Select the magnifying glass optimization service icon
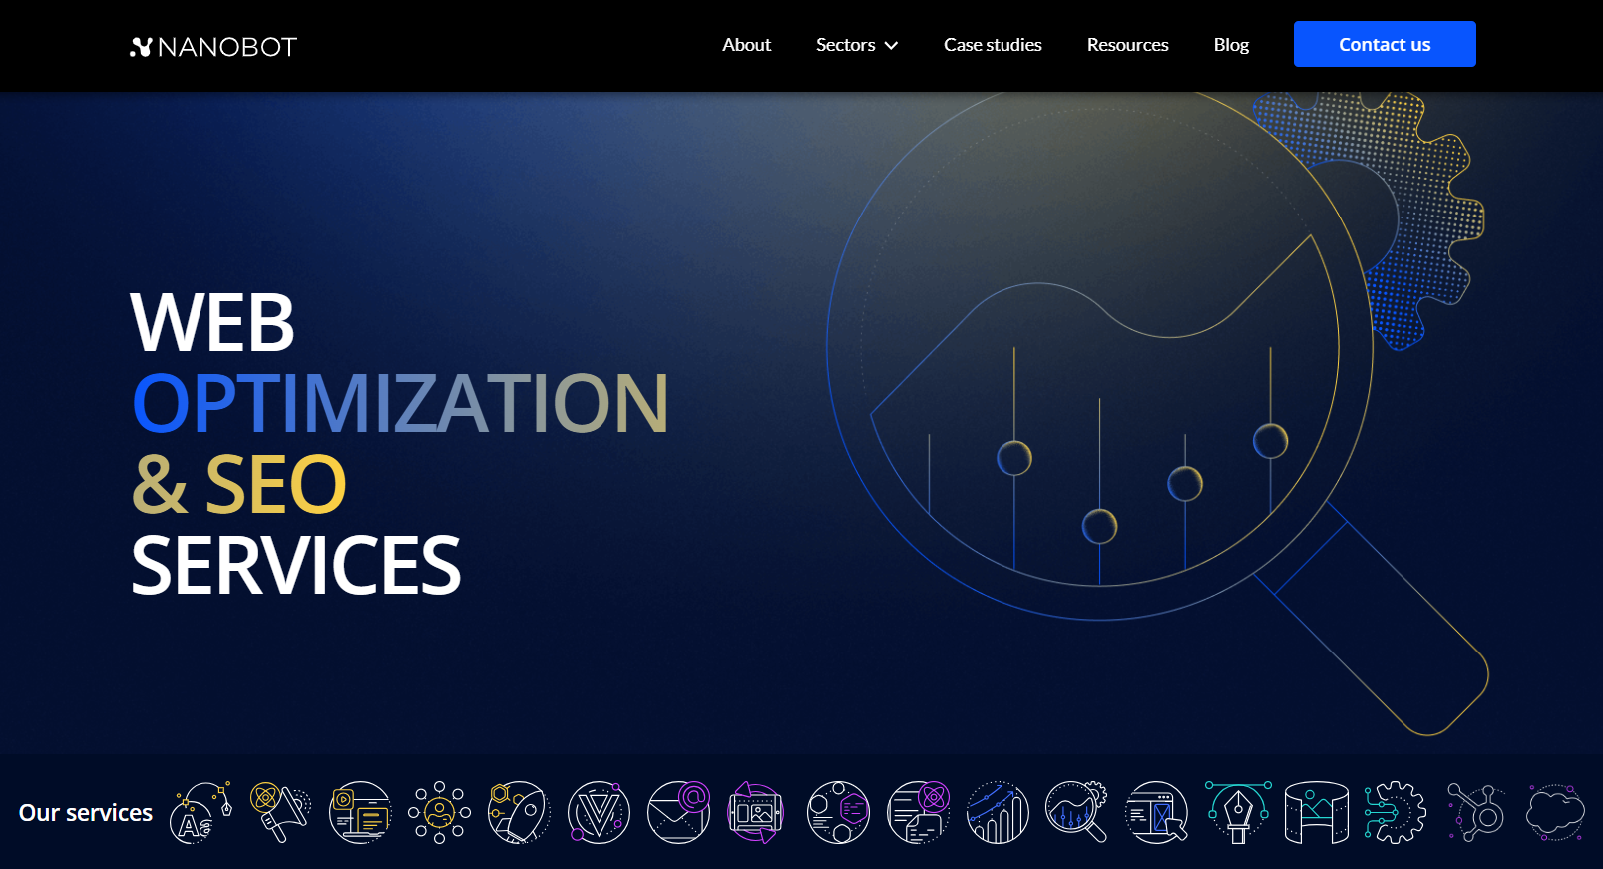This screenshot has width=1603, height=869. (x=1077, y=812)
